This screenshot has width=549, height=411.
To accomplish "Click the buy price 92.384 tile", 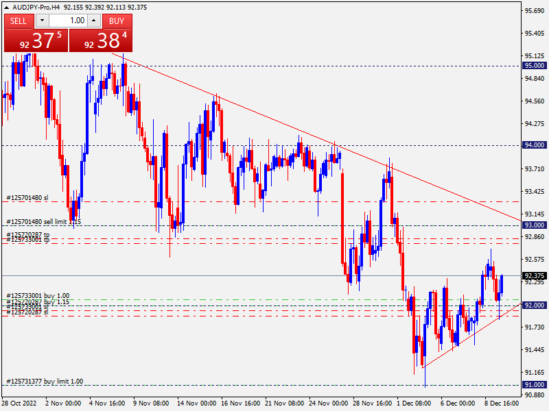I will (x=101, y=40).
